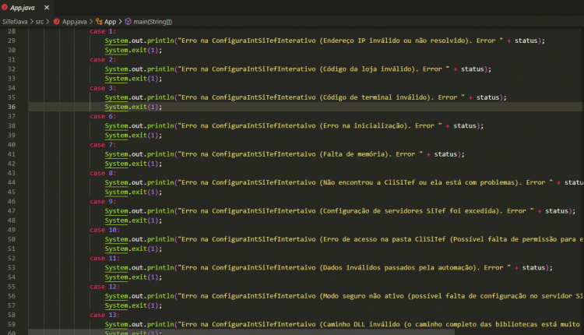Open main(String[]) breadcrumb item
Image resolution: width=584 pixels, height=335 pixels.
tap(153, 22)
